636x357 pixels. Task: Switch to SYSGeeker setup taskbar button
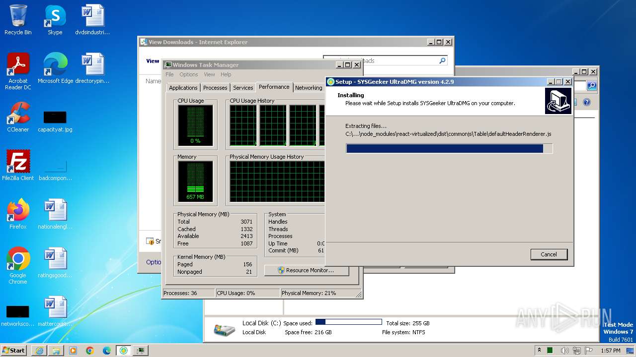point(124,351)
